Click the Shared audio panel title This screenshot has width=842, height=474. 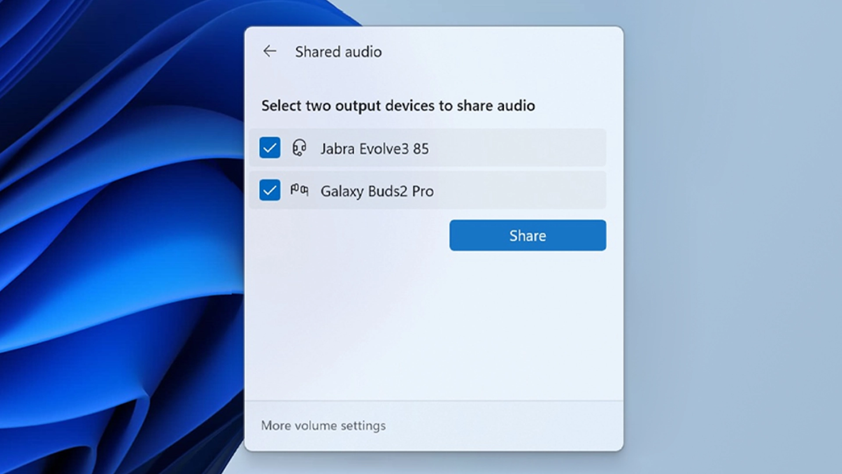click(x=338, y=52)
